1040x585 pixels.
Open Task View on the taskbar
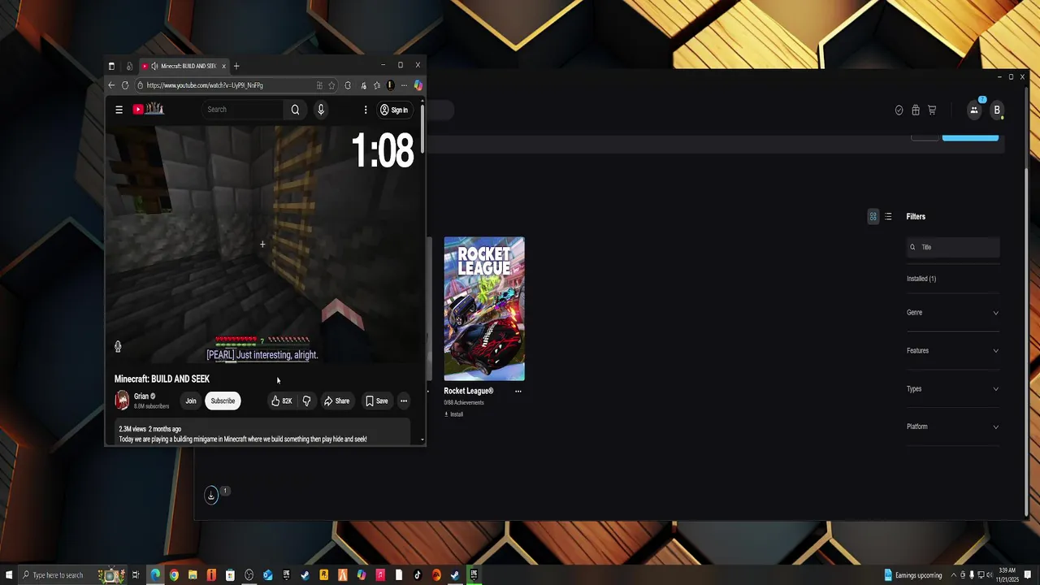point(136,575)
